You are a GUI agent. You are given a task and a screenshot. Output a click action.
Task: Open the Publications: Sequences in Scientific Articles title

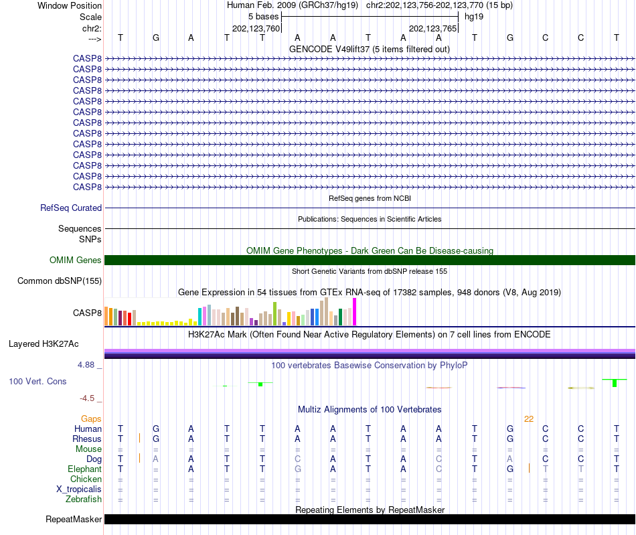(370, 219)
